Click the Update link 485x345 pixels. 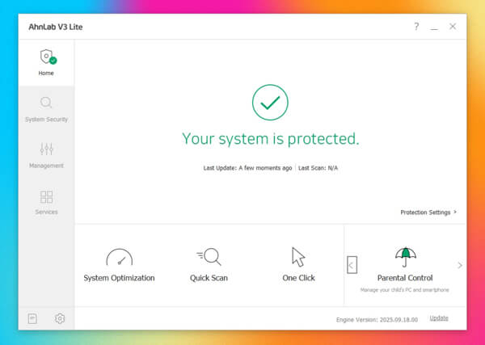[439, 318]
